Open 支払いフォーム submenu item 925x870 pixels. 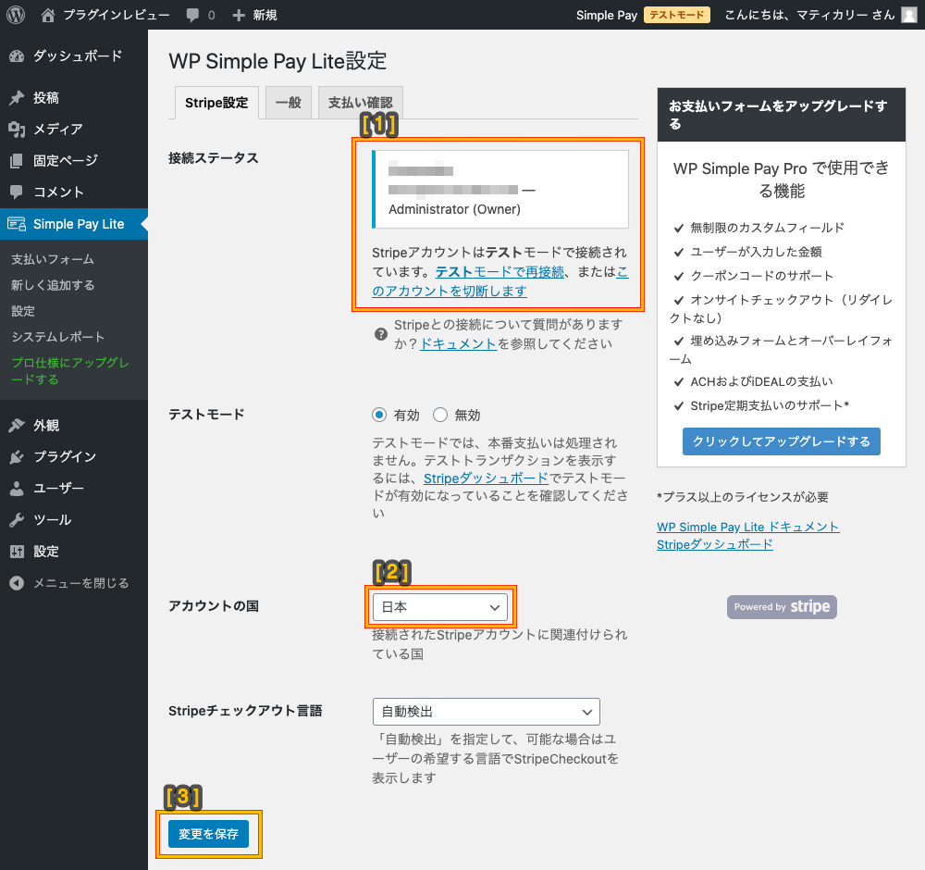53,259
